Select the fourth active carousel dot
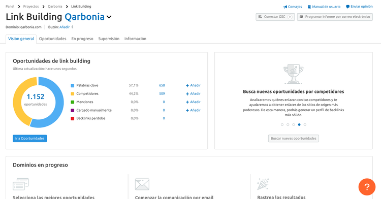 [x=299, y=124]
